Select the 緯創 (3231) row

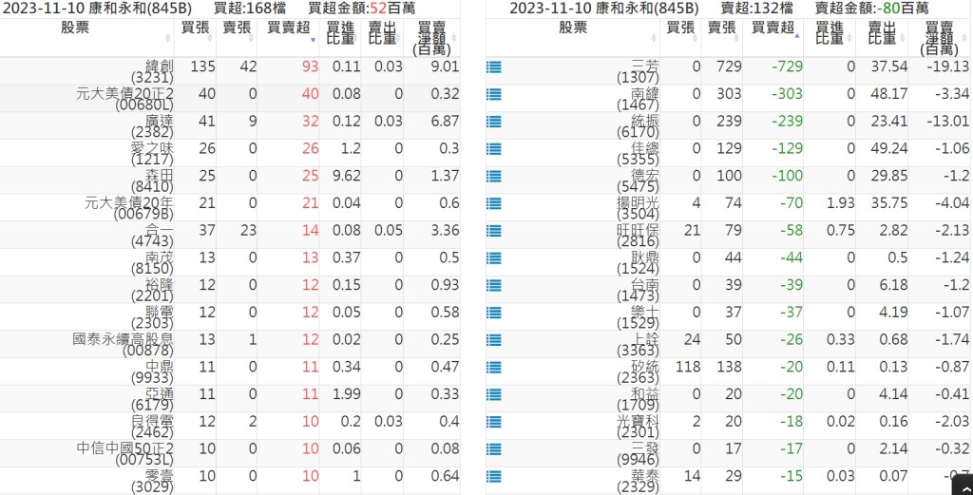(x=230, y=71)
